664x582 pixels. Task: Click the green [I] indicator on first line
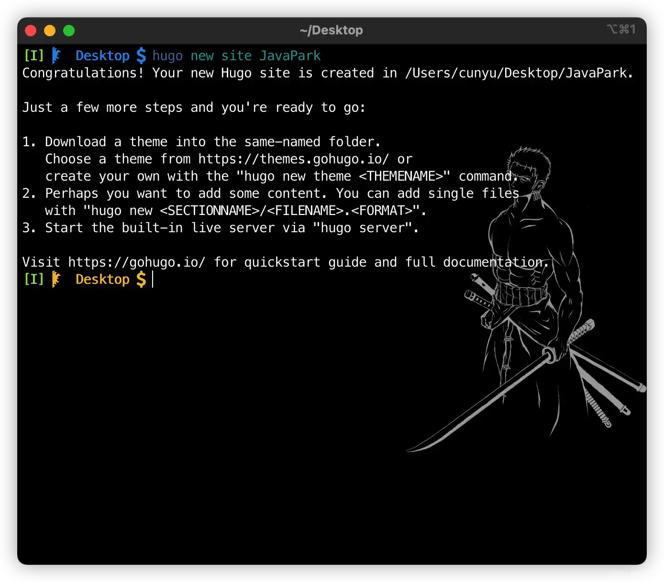[33, 56]
